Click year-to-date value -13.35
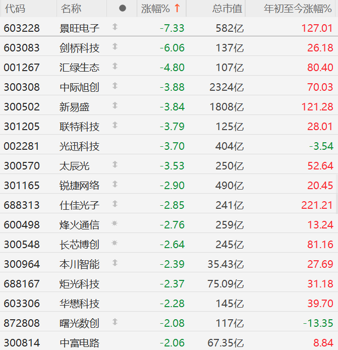Screen dimensions: 338x350 318,323
